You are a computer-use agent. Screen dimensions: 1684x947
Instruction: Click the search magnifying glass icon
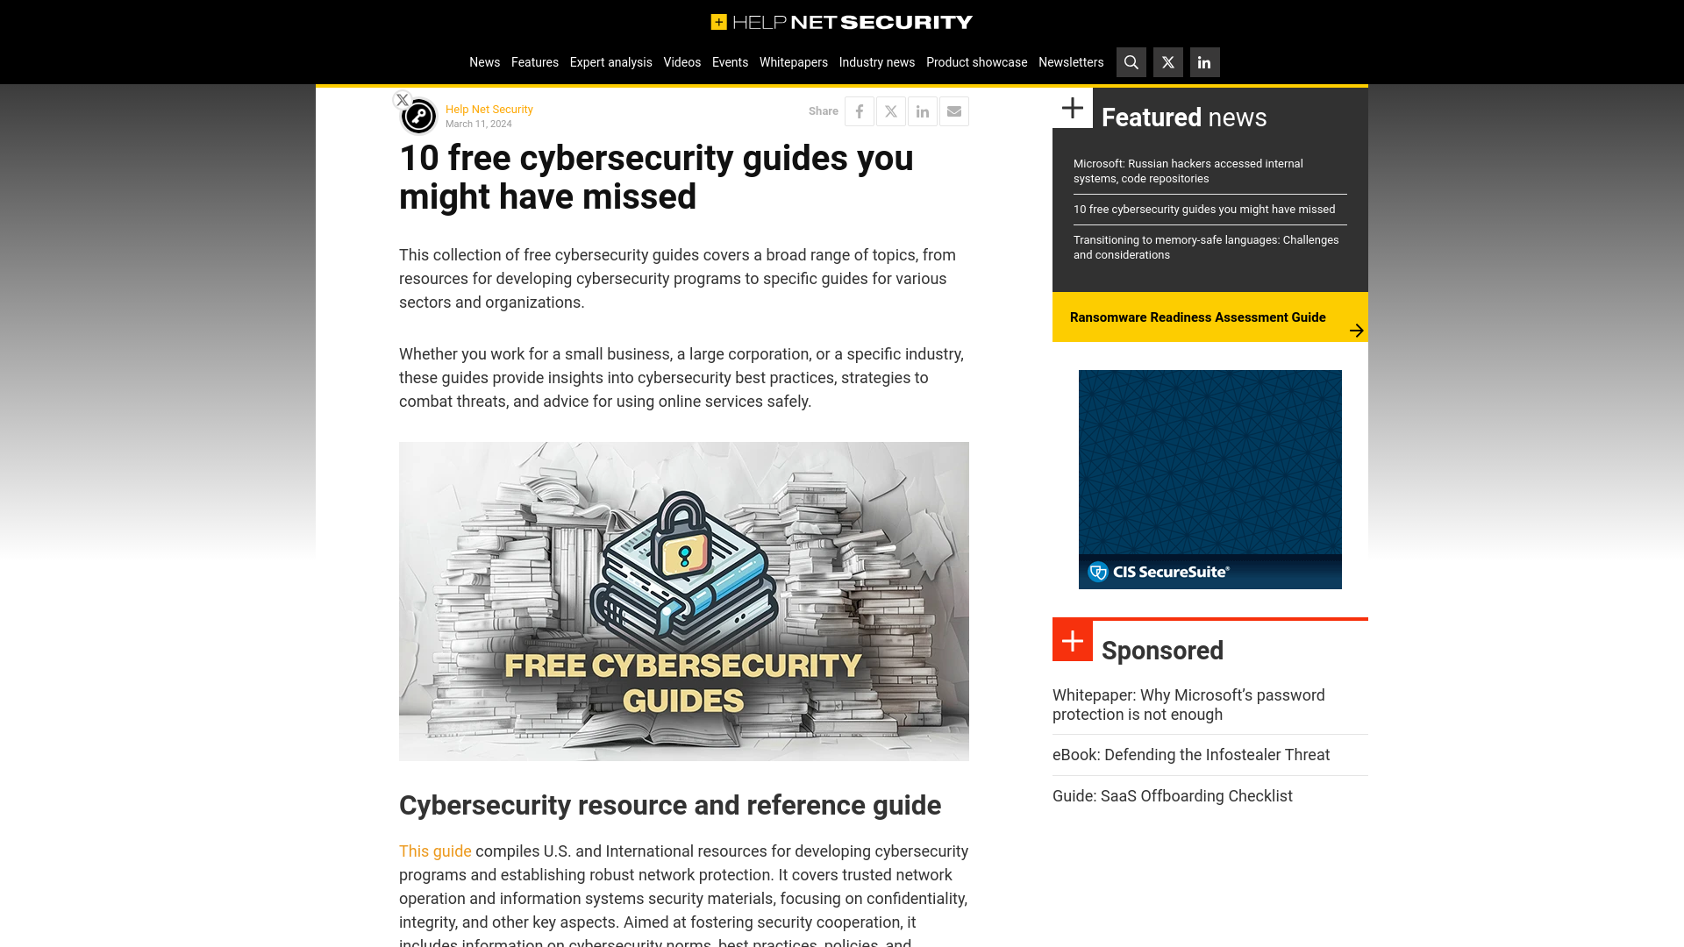[1131, 62]
